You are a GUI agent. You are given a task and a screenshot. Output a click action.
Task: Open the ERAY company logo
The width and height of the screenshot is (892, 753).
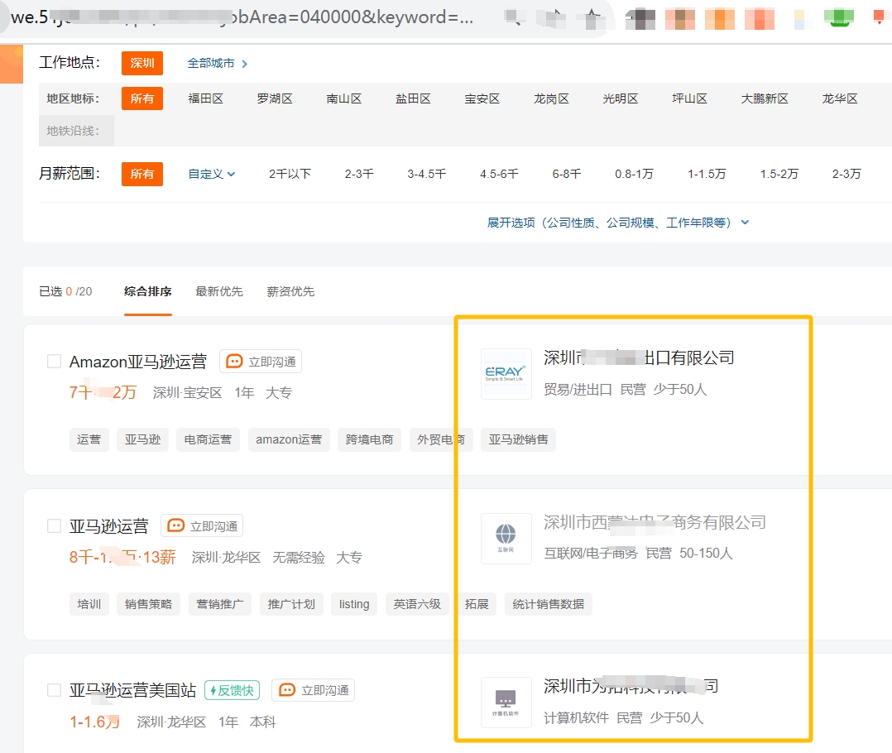[506, 374]
